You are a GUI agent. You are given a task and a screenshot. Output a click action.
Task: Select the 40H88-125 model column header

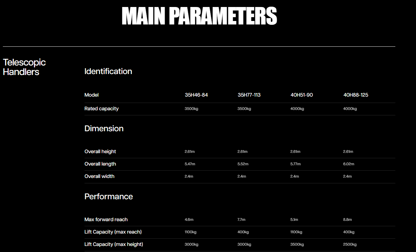tap(356, 95)
